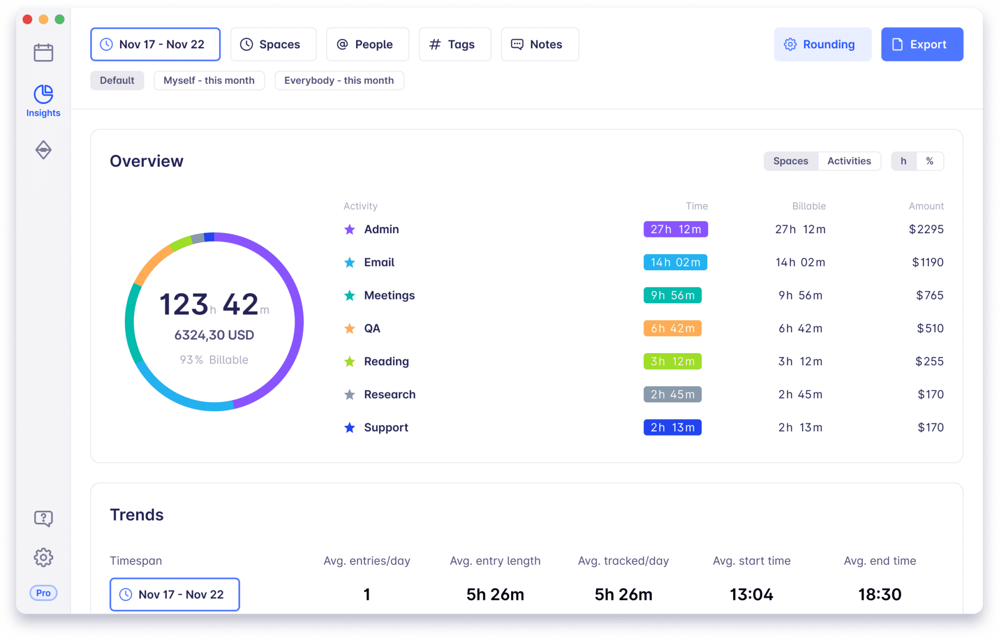Switch to Activities view in Overview

coord(849,161)
